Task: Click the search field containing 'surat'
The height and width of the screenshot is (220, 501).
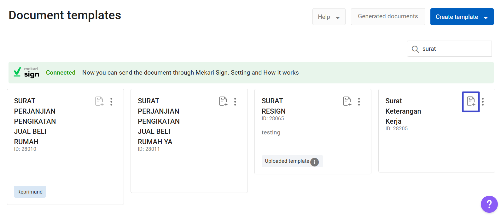Action: (x=454, y=49)
